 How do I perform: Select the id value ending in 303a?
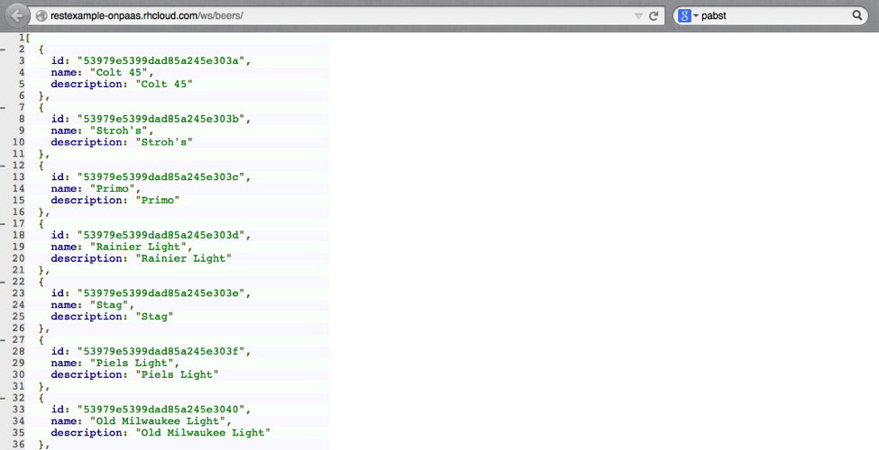(x=161, y=61)
